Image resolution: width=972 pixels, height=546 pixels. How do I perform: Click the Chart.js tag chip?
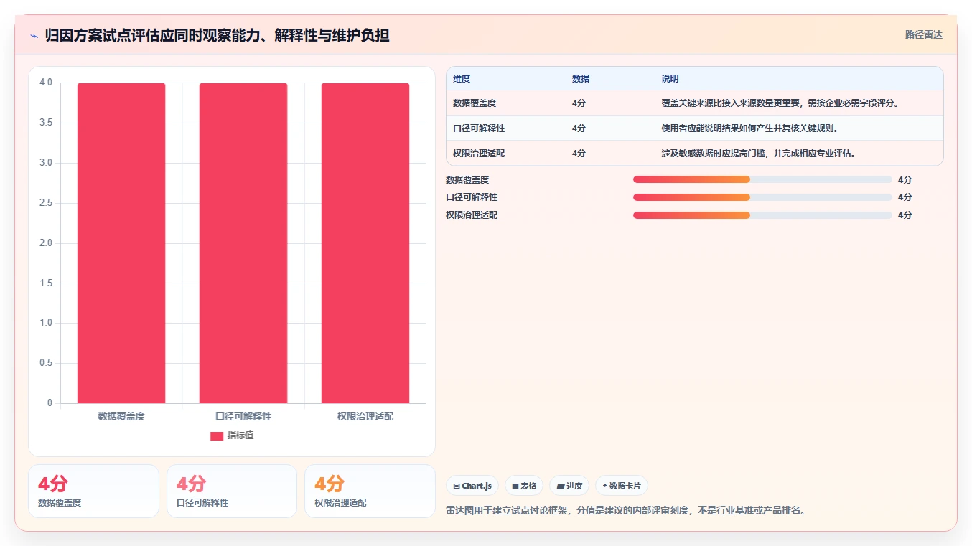(x=472, y=486)
